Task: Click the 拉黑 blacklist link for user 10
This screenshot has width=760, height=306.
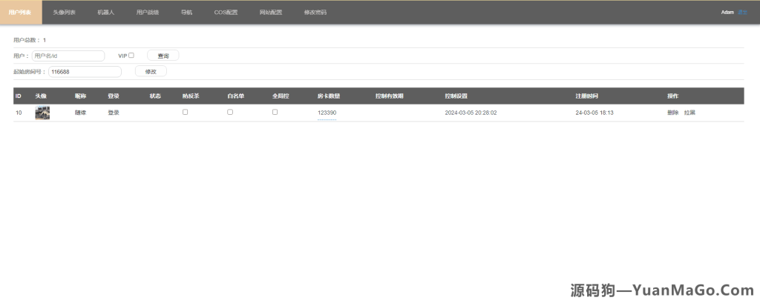Action: tap(689, 113)
